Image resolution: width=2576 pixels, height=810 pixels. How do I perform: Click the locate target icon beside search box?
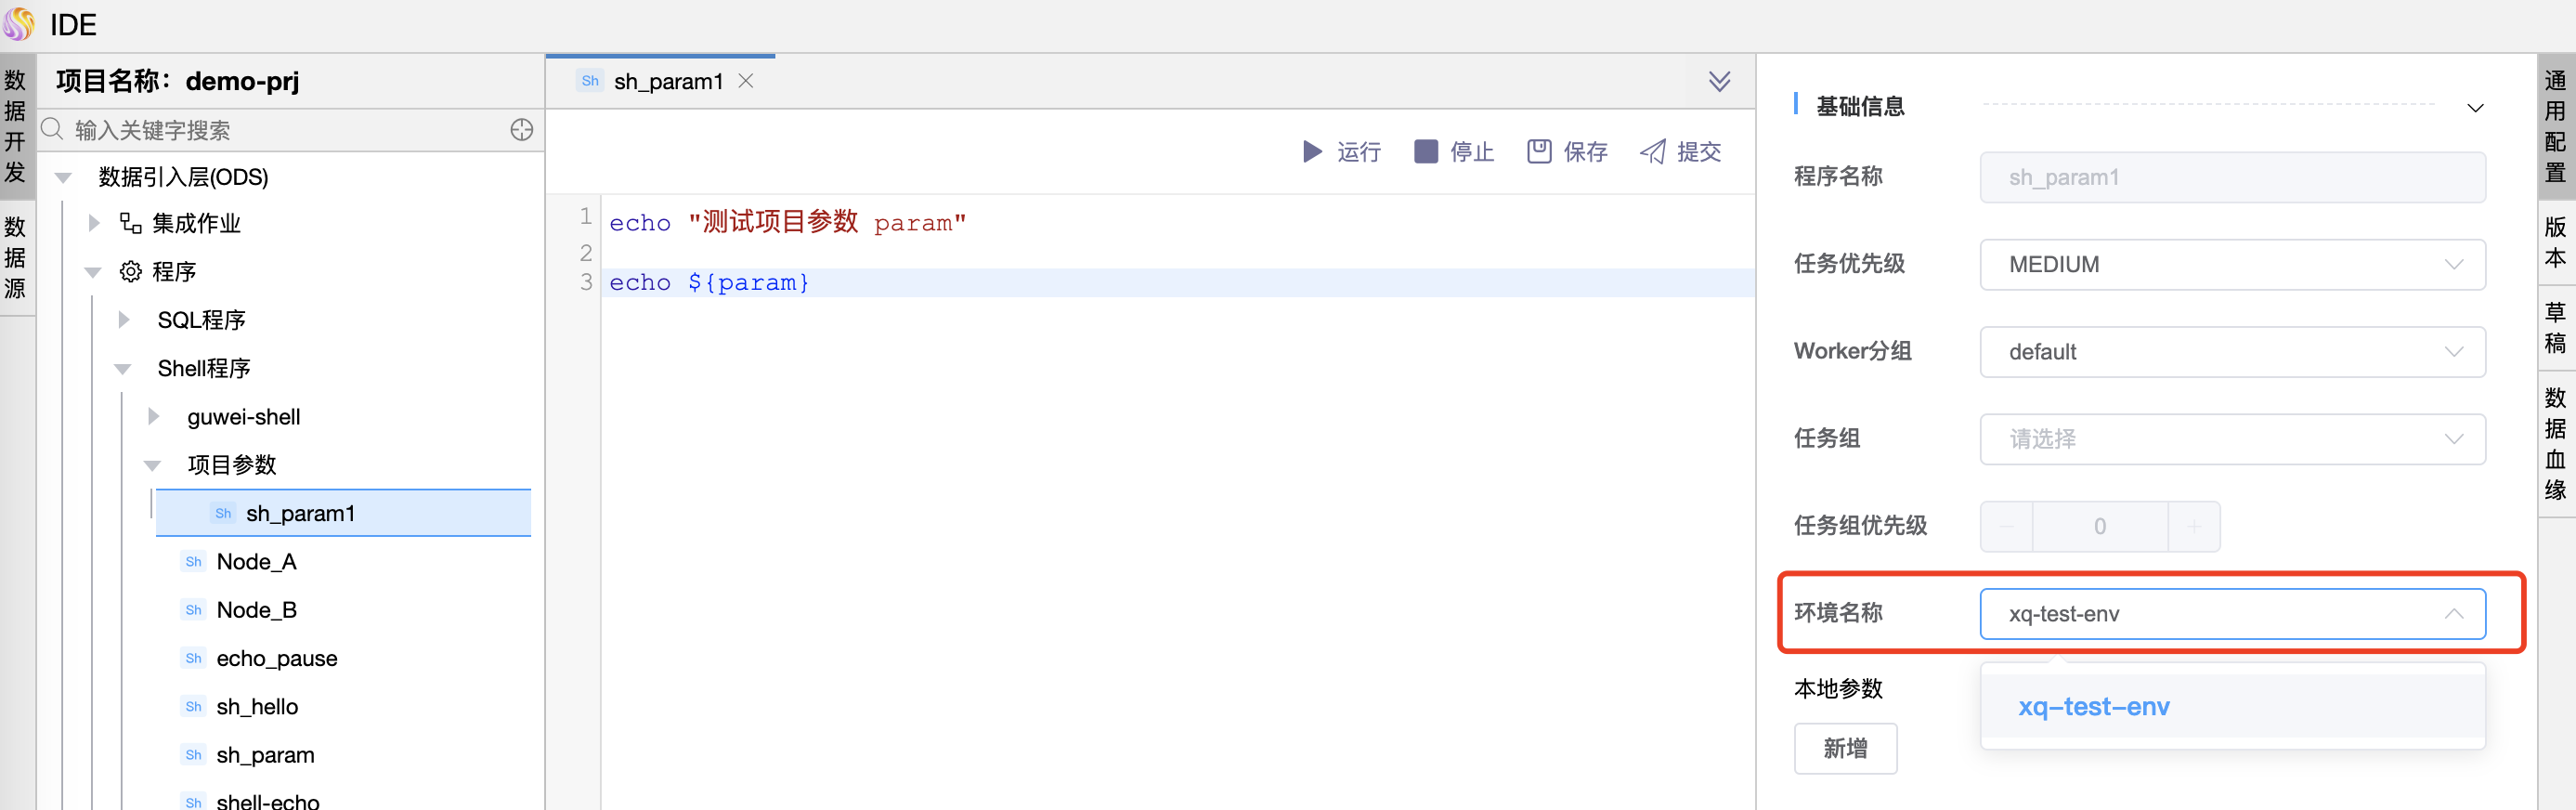tap(521, 130)
